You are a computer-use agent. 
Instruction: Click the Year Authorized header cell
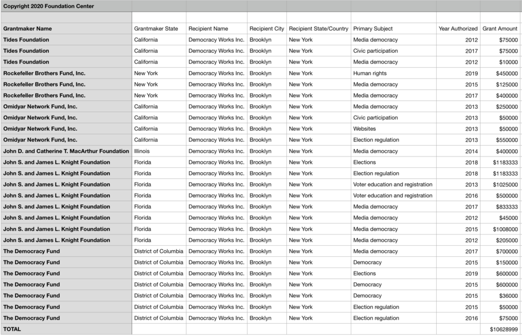tap(458, 29)
